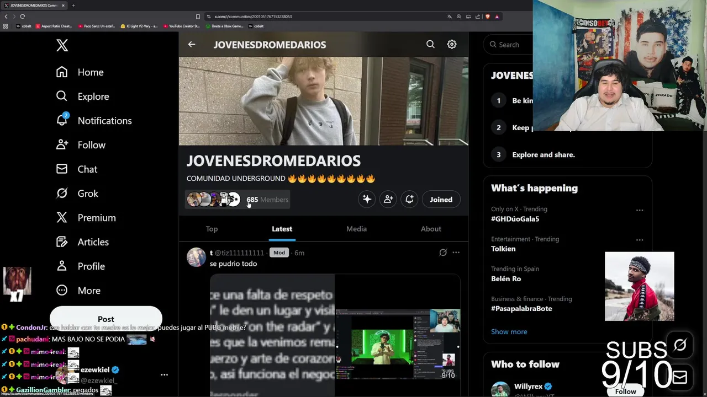The width and height of the screenshot is (707, 397).
Task: Switch to the Media tab
Action: [356, 229]
